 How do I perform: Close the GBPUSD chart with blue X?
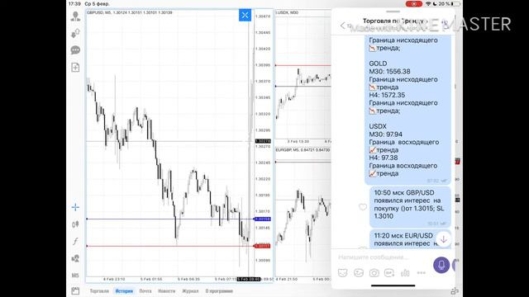[x=245, y=15]
